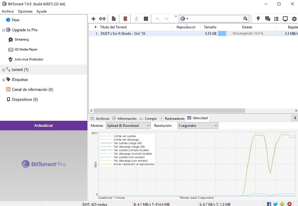Viewport: 298px width, 206px height.
Task: Sort by Título del Torrent column
Action: 135,27
